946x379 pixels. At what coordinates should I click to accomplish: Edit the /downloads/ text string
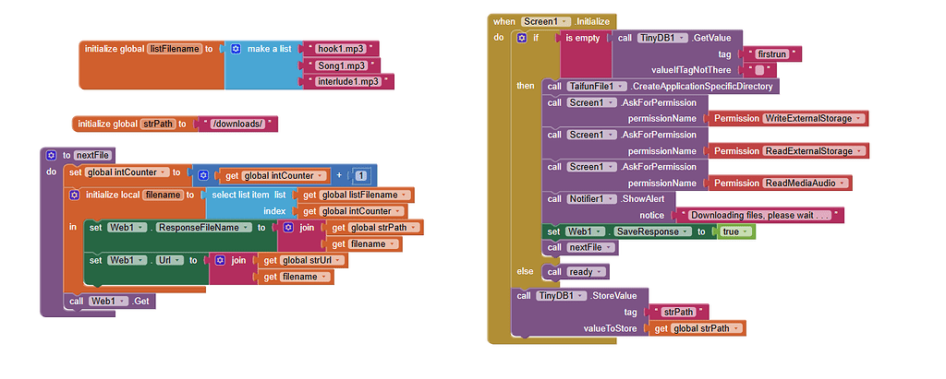pos(238,124)
